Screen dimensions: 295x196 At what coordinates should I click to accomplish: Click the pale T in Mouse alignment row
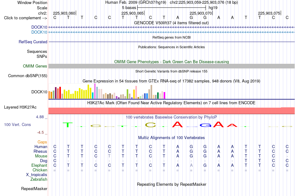tap(109, 156)
